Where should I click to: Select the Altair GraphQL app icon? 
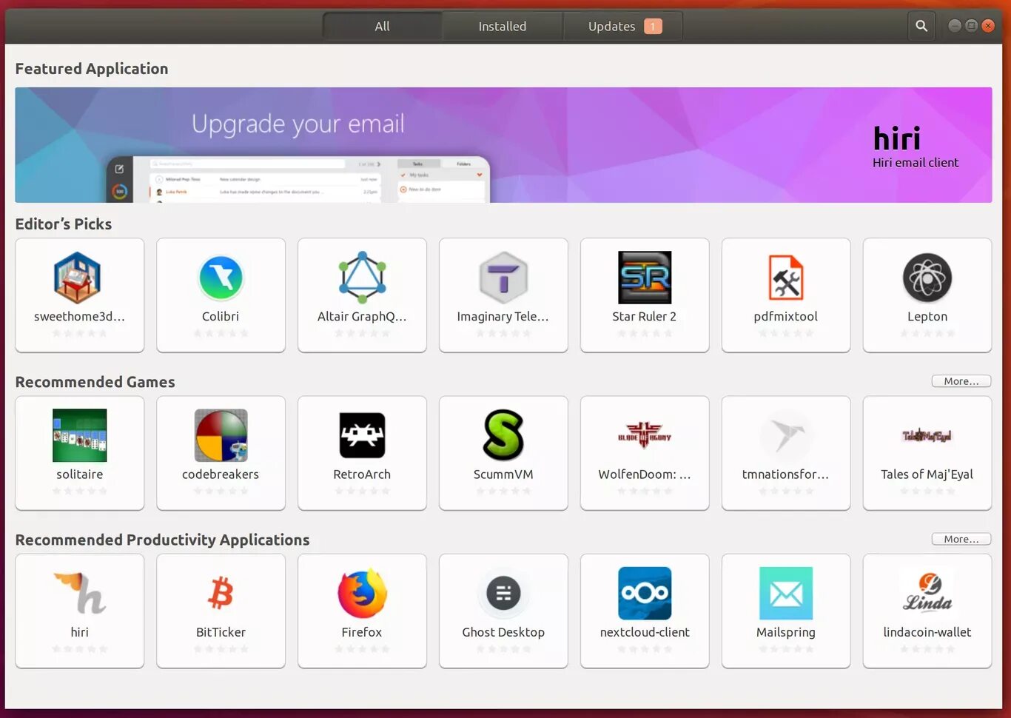(362, 278)
